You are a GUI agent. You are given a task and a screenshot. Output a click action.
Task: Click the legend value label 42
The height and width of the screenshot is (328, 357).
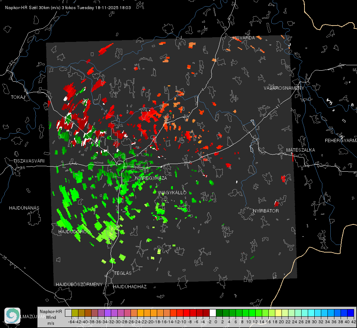[x=354, y=322]
